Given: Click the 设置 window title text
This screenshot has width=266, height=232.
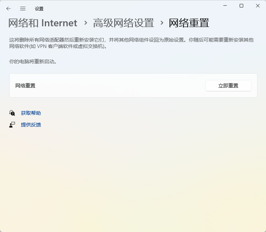Looking at the screenshot, I should tap(39, 9).
